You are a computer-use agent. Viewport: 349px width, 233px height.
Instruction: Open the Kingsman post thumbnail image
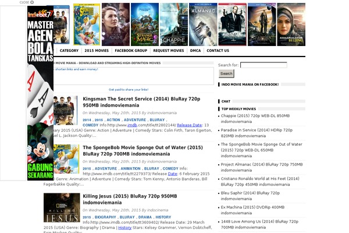(65, 110)
